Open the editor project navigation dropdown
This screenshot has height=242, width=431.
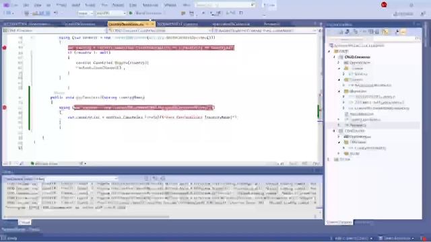[x=55, y=30]
